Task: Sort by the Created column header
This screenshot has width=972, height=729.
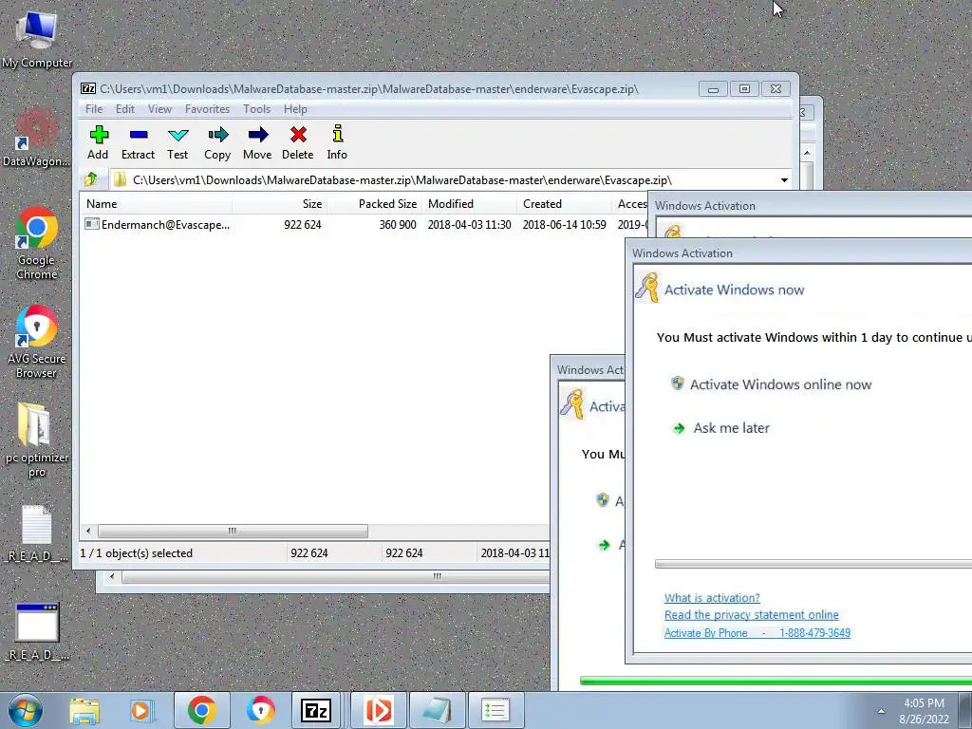Action: pos(564,204)
